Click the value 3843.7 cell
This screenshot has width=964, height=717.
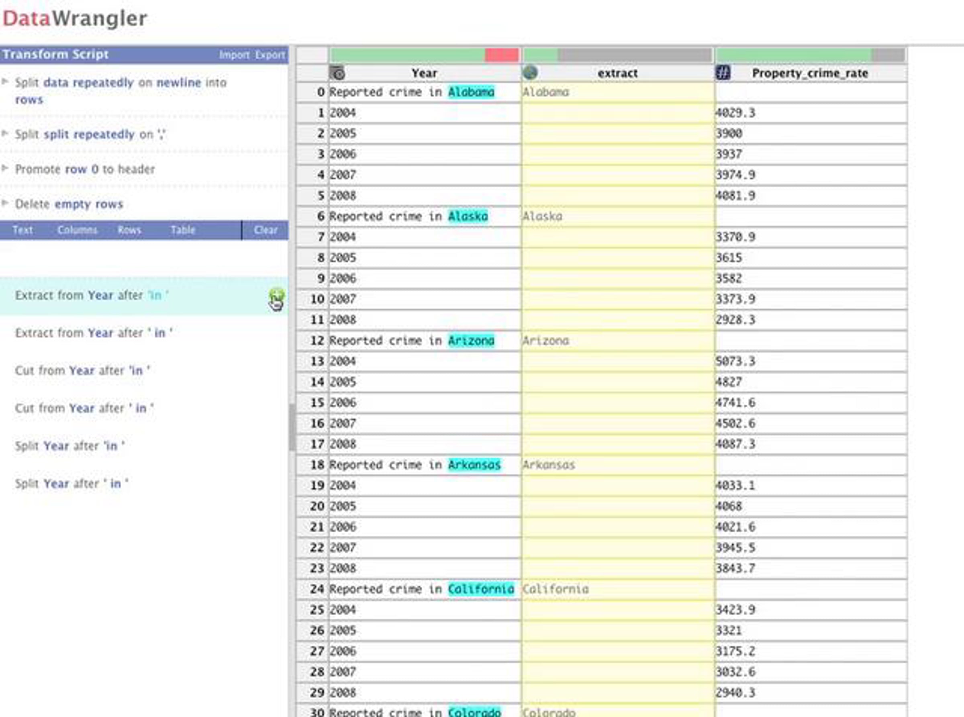[811, 568]
